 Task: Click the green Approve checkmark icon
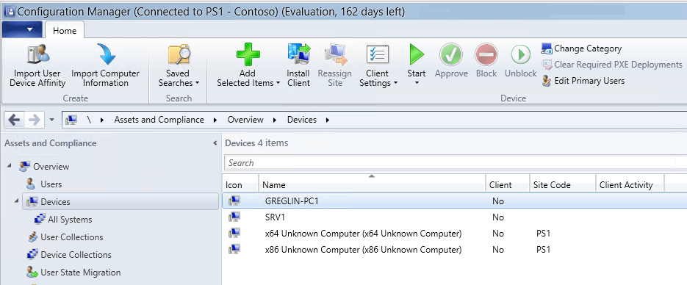(451, 55)
